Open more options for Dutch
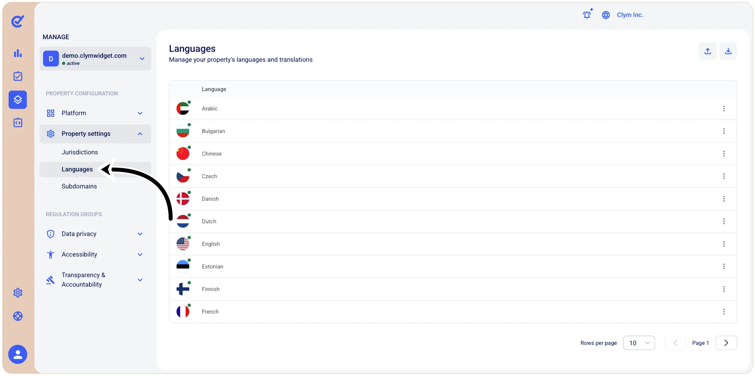Image resolution: width=755 pixels, height=376 pixels. pos(723,221)
